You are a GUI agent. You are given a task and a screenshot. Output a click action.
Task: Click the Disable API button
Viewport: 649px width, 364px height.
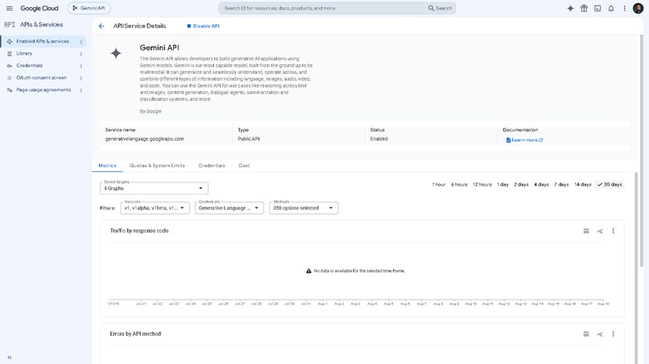pos(203,26)
